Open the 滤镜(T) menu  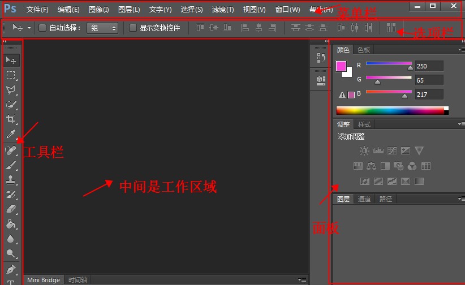point(223,10)
